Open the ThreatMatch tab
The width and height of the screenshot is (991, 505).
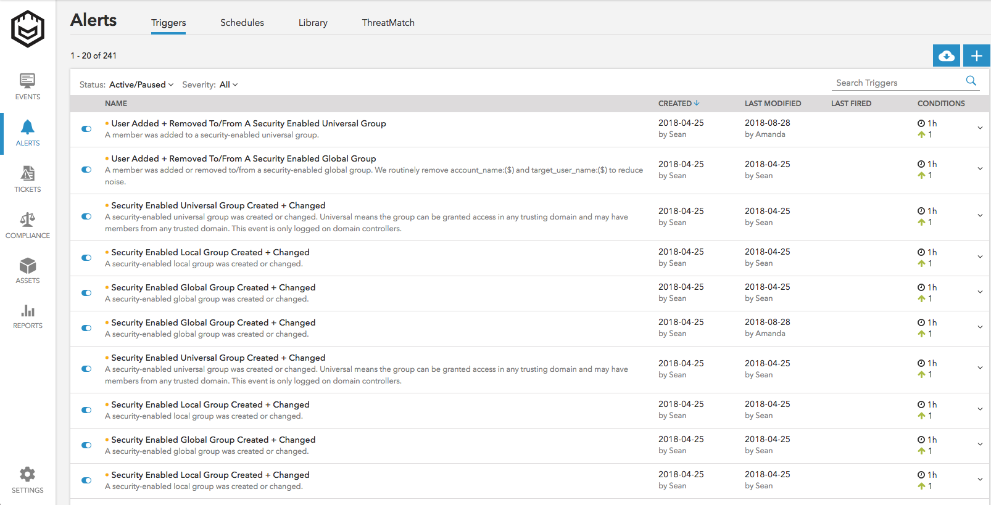(388, 23)
